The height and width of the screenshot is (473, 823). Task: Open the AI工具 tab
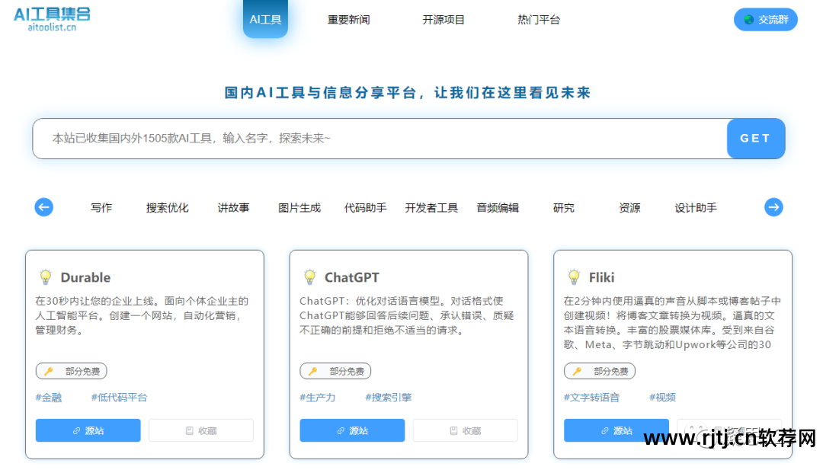(265, 19)
